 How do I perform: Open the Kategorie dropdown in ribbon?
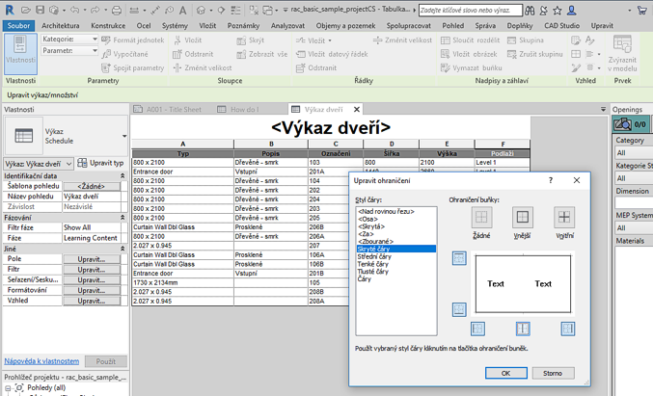click(x=70, y=40)
